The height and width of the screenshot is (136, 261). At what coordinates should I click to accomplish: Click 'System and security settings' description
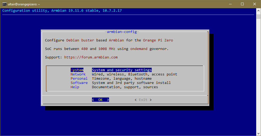[122, 70]
